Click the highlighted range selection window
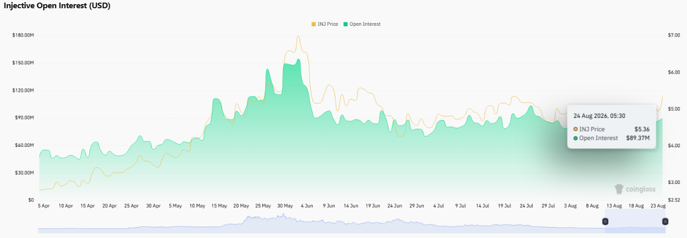687x238 pixels. tap(635, 222)
